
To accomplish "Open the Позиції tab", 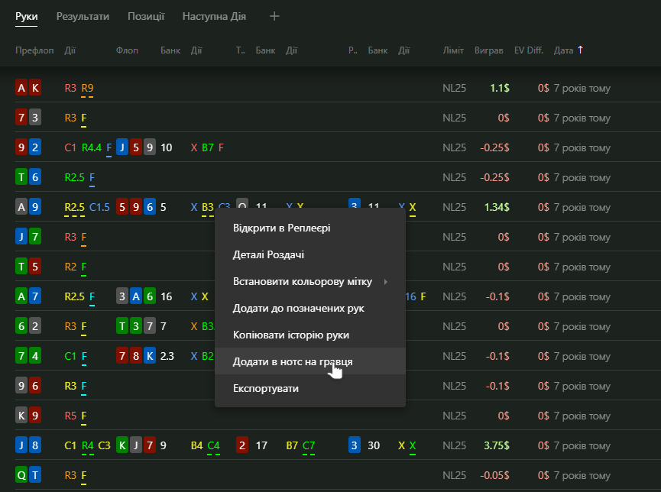I will pyautogui.click(x=146, y=17).
